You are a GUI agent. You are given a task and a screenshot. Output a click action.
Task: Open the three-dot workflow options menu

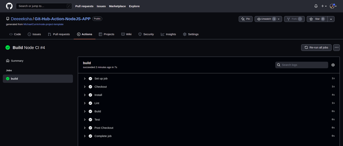(x=337, y=48)
